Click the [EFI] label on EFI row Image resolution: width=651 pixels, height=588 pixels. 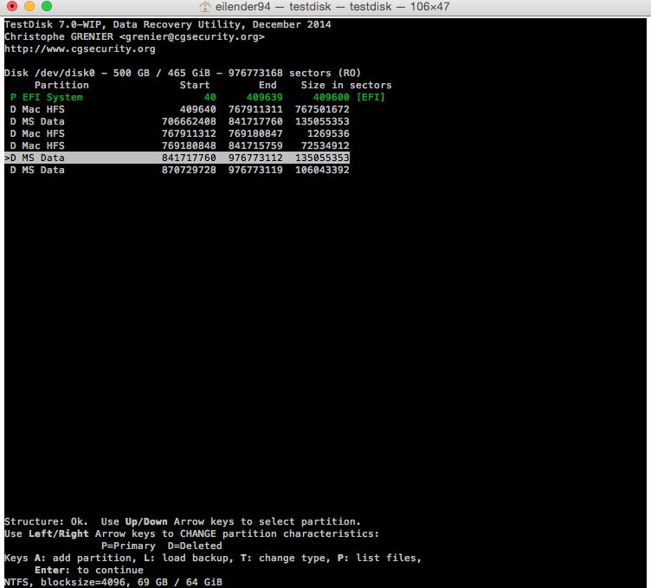click(x=371, y=97)
